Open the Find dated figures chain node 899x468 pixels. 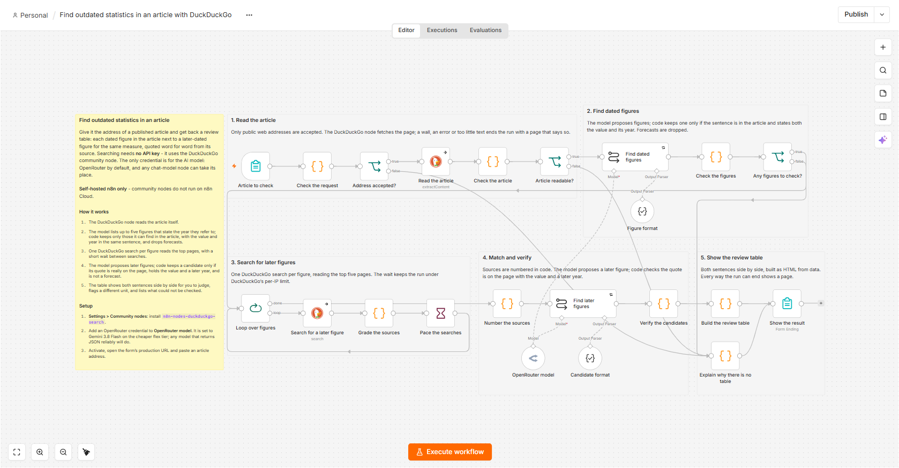coord(635,157)
